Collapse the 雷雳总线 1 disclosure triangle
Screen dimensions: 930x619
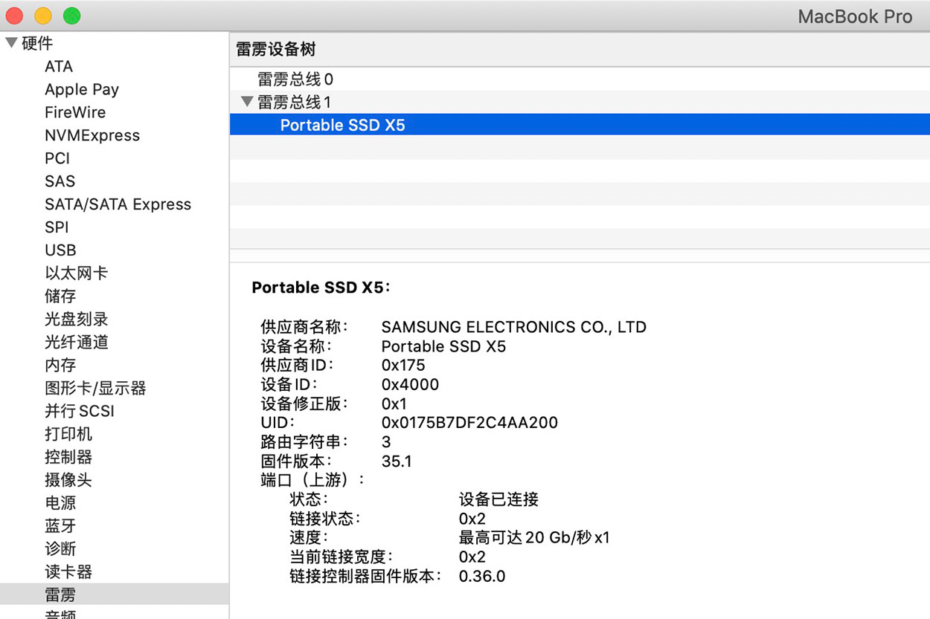pos(247,102)
